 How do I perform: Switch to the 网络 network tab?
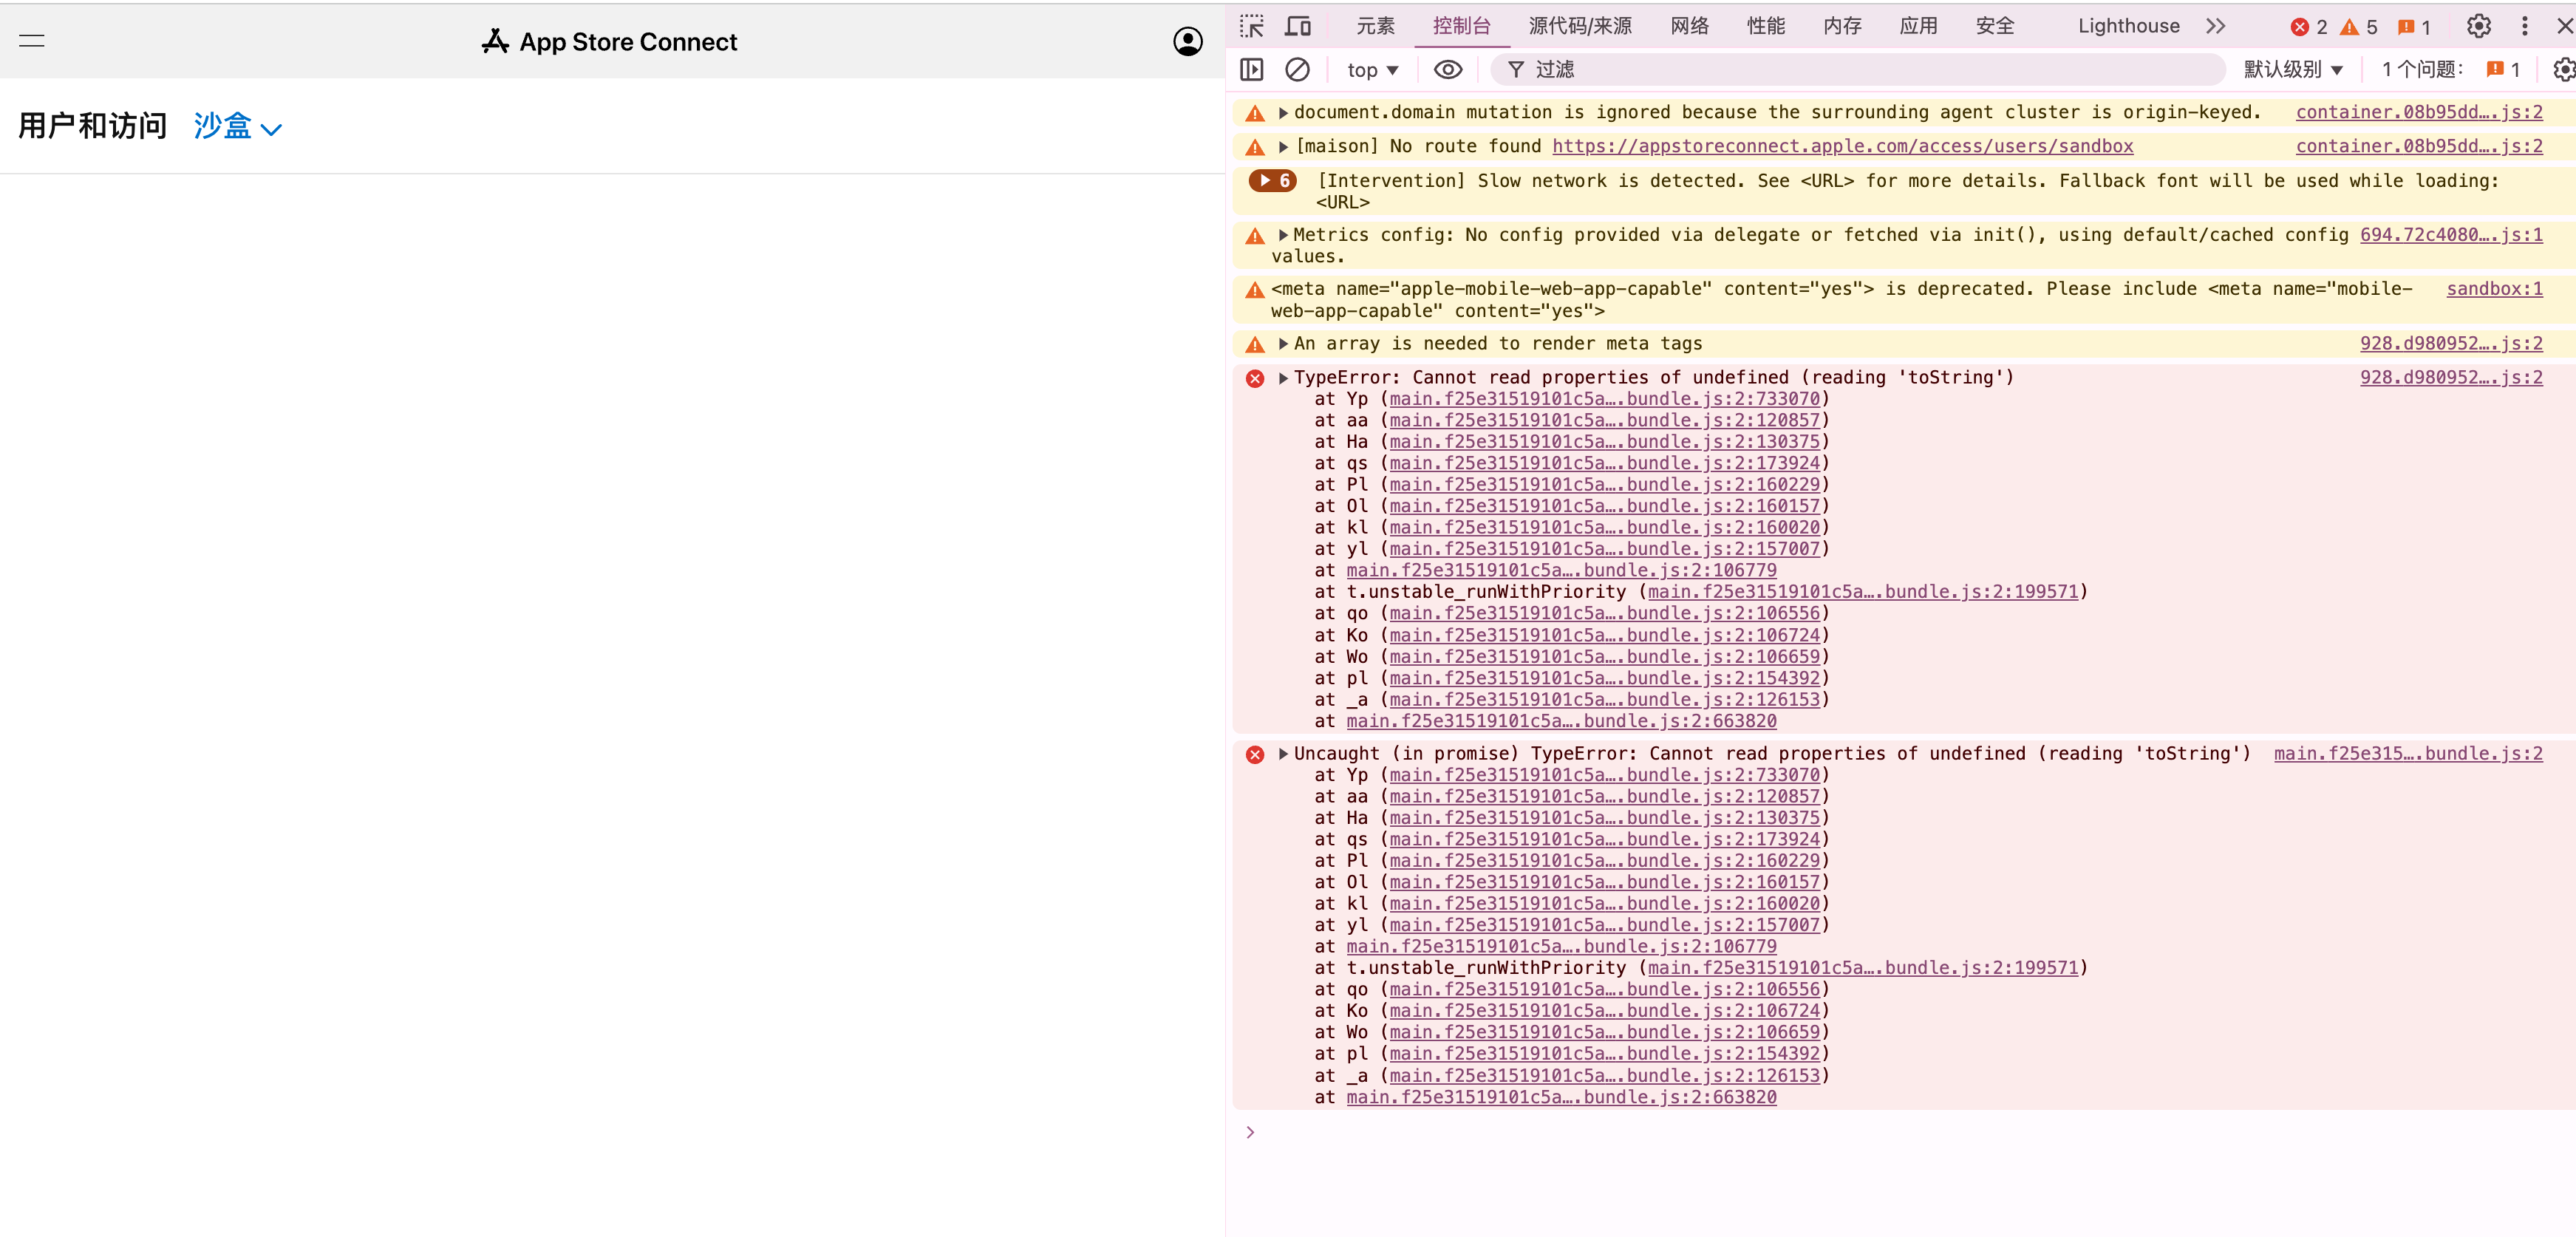tap(1689, 26)
